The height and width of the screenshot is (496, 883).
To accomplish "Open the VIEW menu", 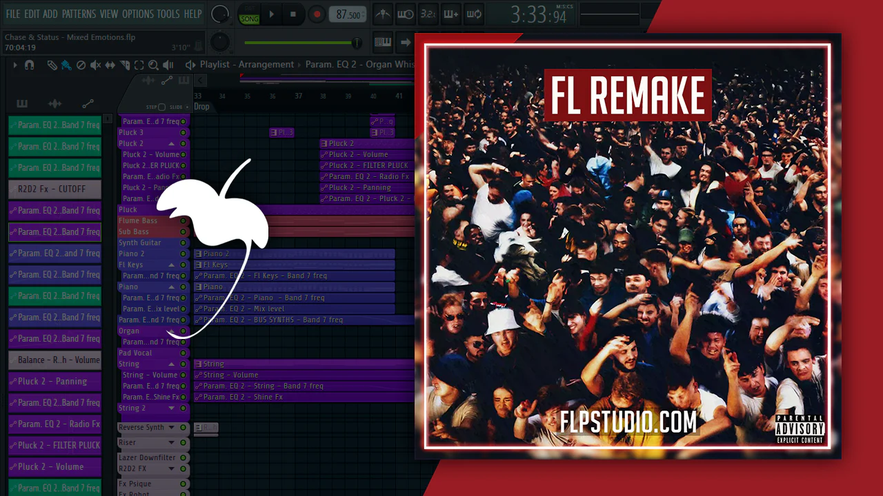I will [x=109, y=14].
